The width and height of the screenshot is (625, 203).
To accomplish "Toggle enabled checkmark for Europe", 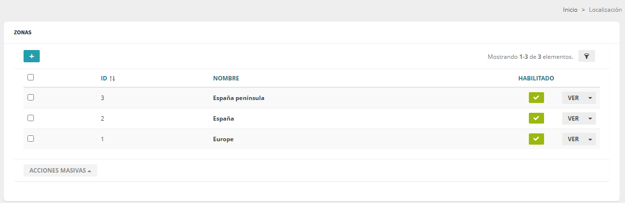I will 536,139.
